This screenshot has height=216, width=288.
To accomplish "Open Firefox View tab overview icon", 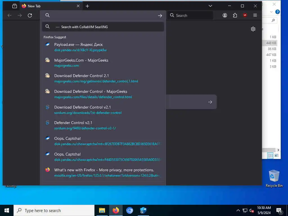I will coord(15,6).
